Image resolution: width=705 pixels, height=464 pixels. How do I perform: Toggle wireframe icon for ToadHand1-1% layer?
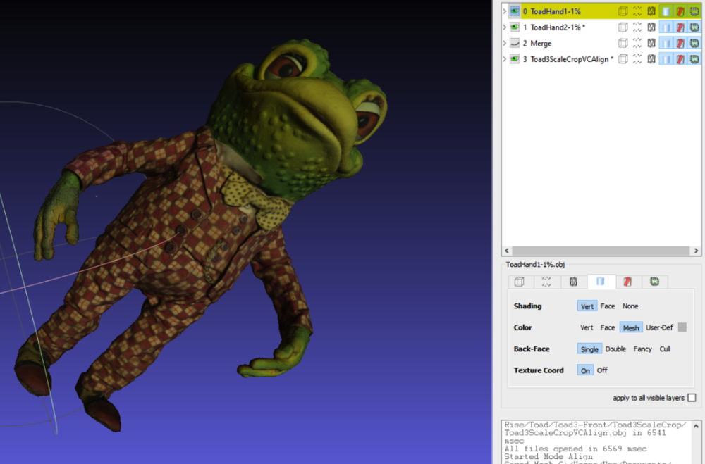(651, 11)
